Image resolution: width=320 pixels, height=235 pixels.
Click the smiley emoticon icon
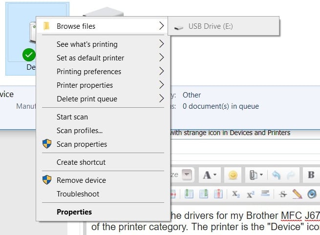[x=233, y=175]
